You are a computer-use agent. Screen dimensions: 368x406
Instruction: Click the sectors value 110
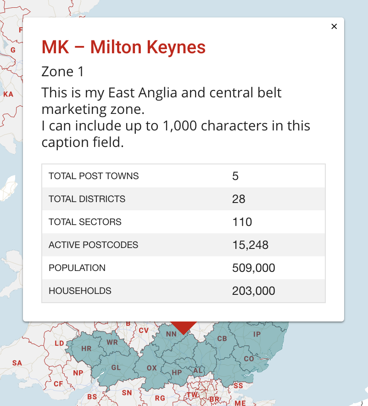tap(242, 222)
